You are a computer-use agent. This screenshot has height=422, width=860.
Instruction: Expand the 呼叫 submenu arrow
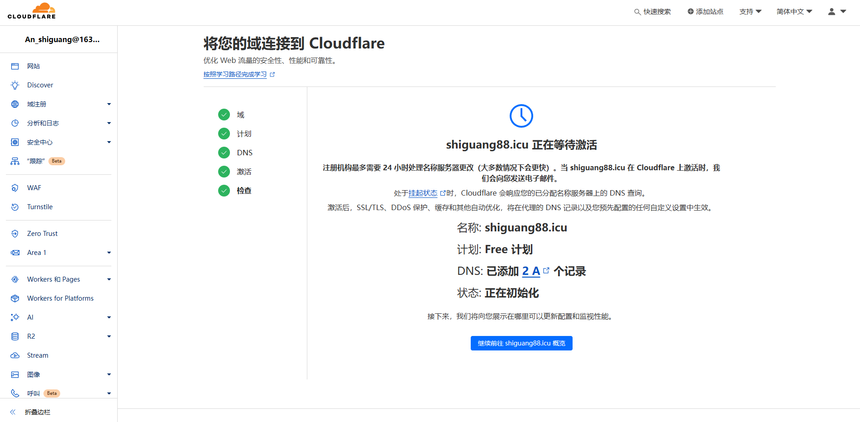pyautogui.click(x=109, y=393)
